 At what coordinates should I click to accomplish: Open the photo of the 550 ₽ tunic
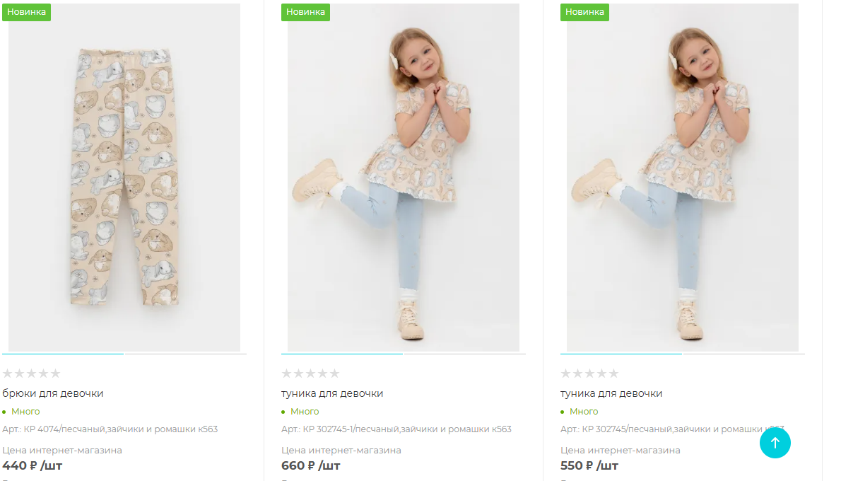[x=682, y=177]
